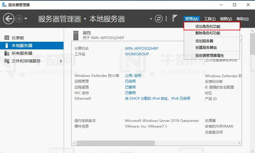Viewport: 255px width, 153px height.
Task: Click the WORKGROUP link
Action: coord(137,54)
